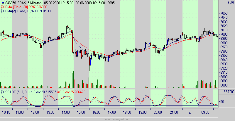This screenshot has width=235, height=121.
Task: Click the '%K Slow:28.515507' value
Action: click(42, 92)
